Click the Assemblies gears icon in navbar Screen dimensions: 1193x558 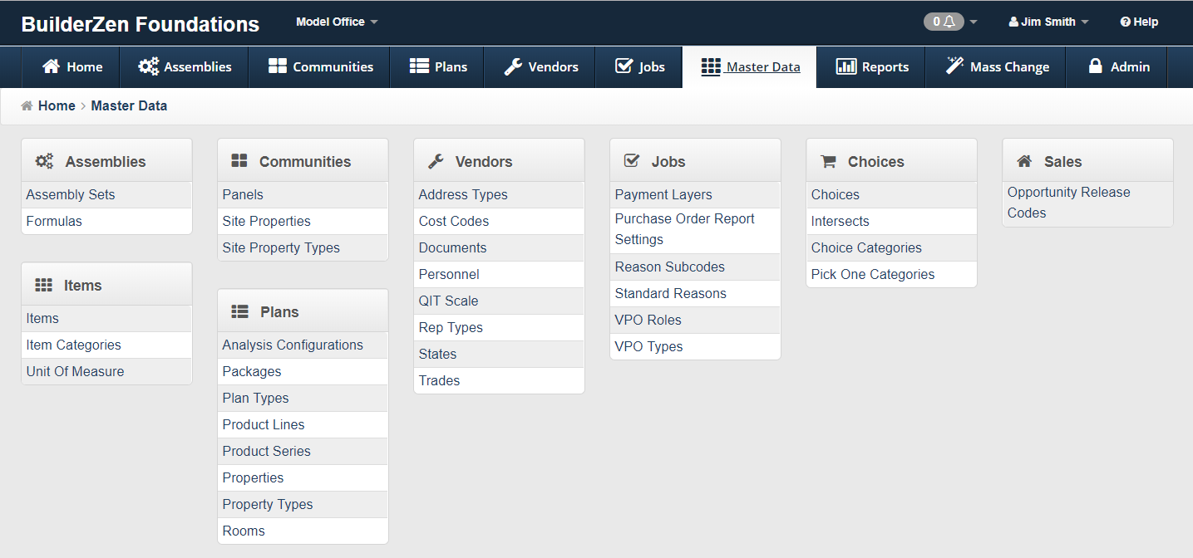(x=149, y=66)
